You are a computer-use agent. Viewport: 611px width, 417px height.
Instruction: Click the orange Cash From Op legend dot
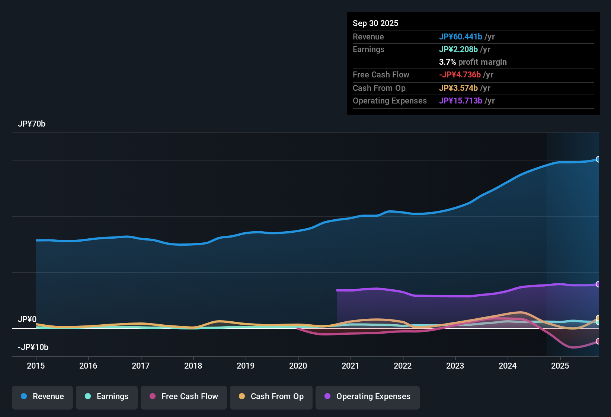(242, 397)
